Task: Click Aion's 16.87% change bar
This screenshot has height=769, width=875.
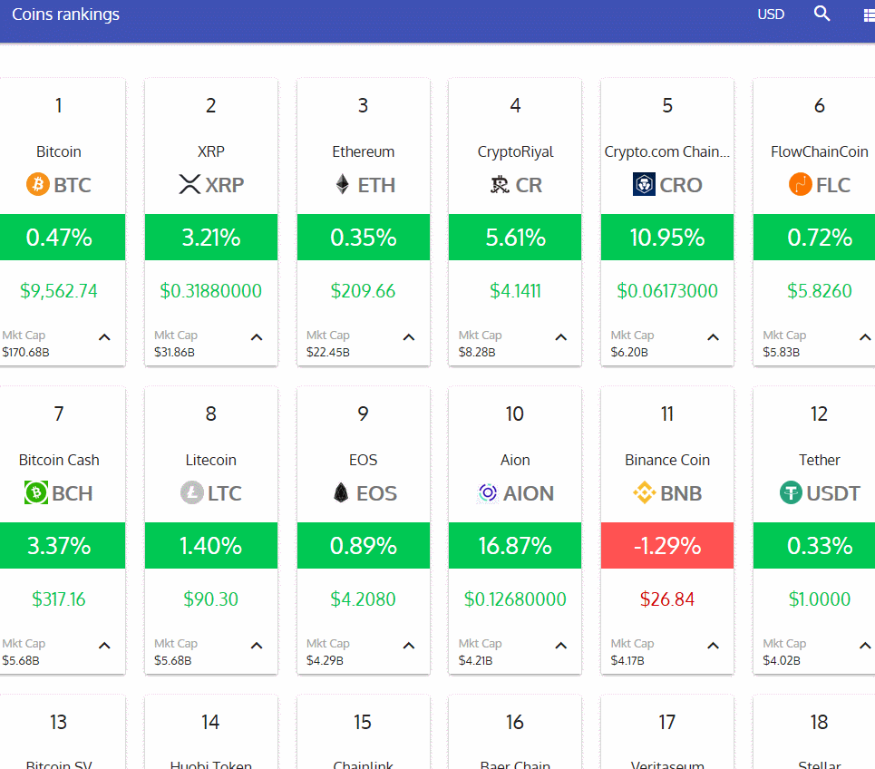Action: tap(515, 545)
